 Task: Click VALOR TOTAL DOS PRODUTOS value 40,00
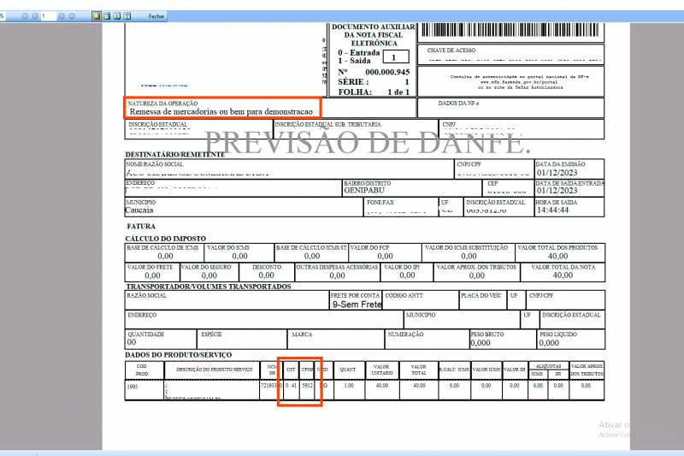click(x=558, y=256)
